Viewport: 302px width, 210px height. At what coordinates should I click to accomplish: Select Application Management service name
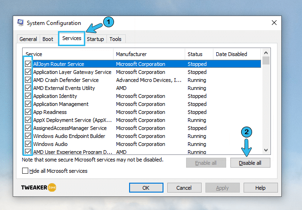coord(61,104)
